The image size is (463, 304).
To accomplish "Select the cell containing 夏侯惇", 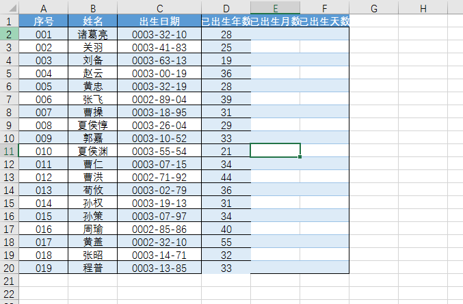I will (93, 125).
